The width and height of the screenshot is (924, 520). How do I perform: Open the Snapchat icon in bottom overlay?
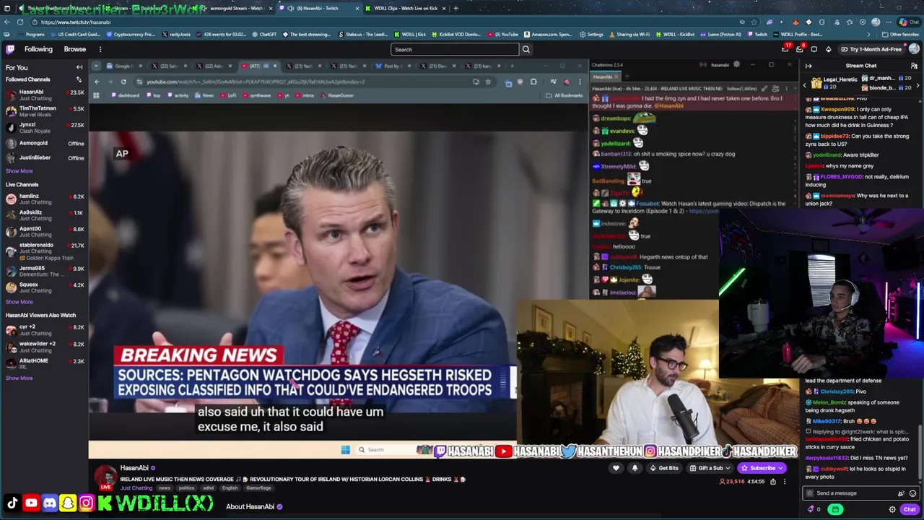click(x=68, y=503)
